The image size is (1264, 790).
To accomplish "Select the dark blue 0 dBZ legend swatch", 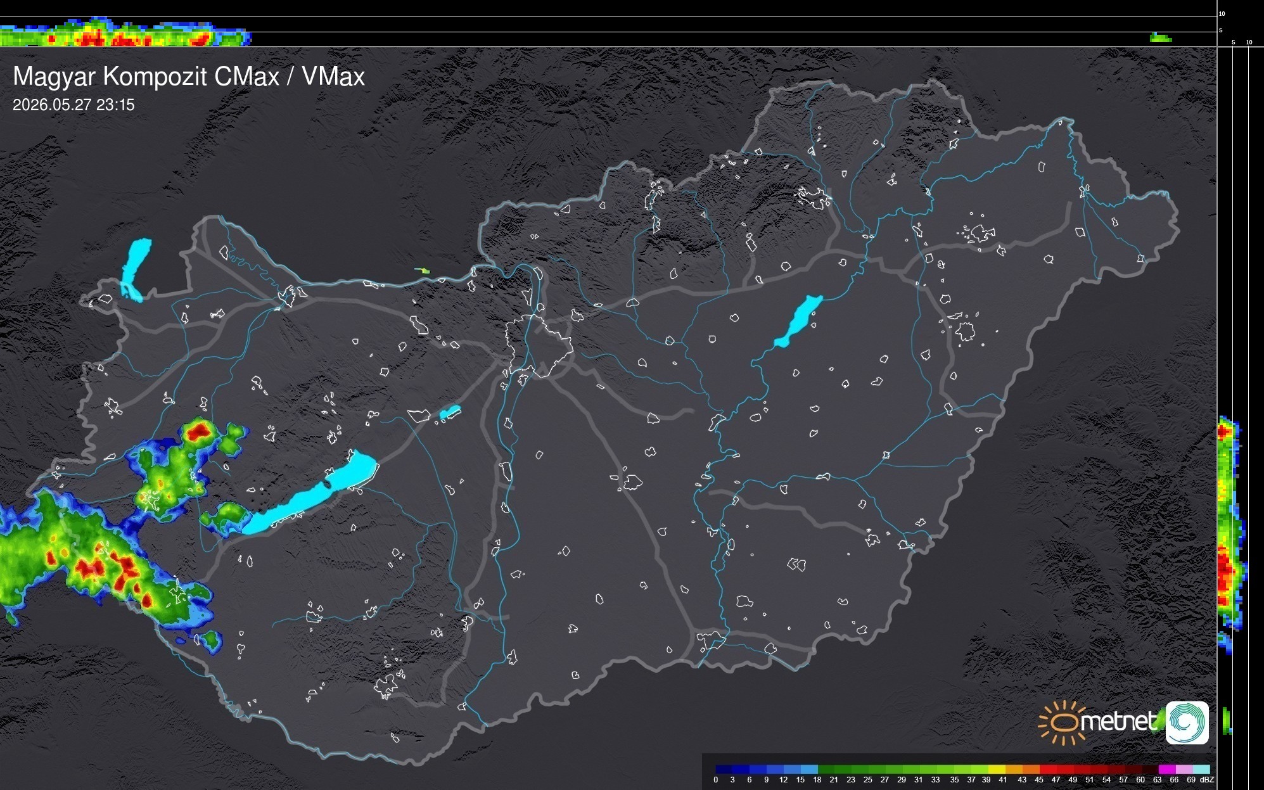I will (724, 769).
